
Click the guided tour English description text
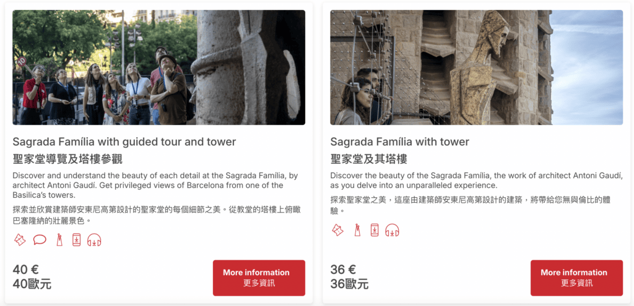tap(155, 185)
